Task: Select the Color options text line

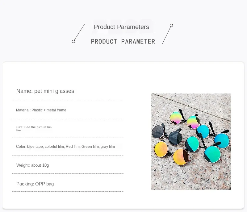Action: tap(65, 147)
